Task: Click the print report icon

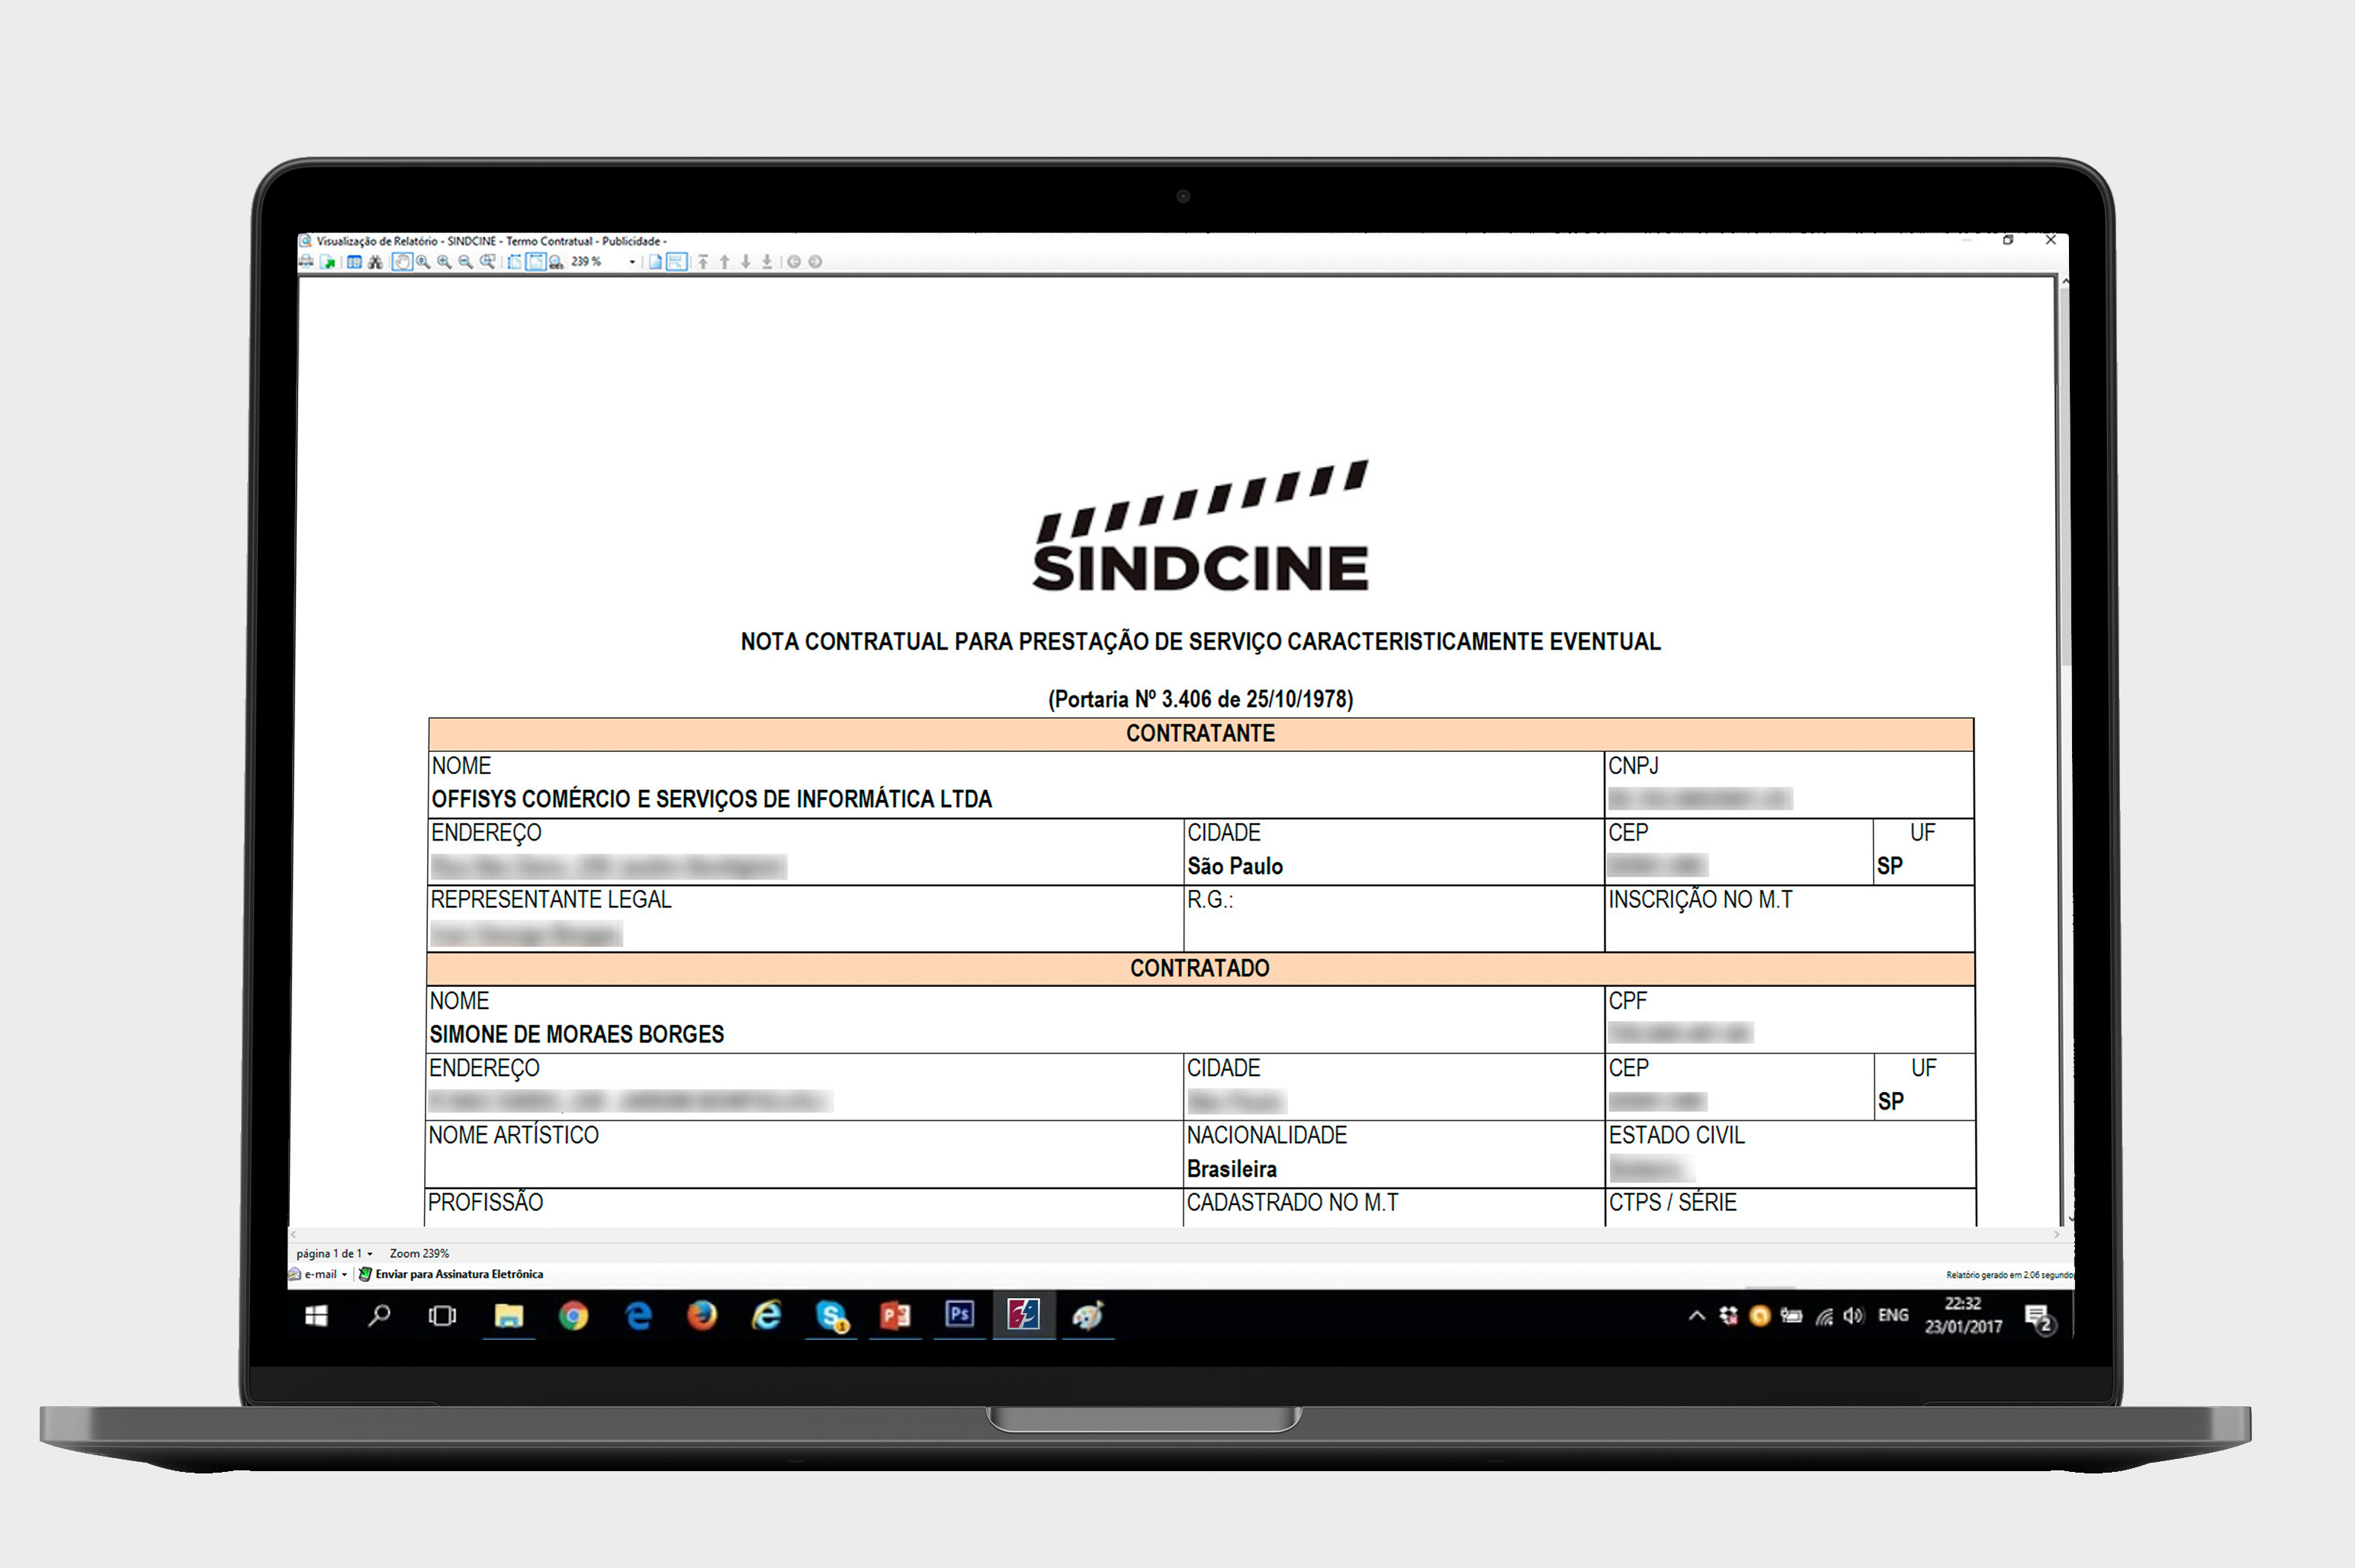Action: pyautogui.click(x=306, y=262)
